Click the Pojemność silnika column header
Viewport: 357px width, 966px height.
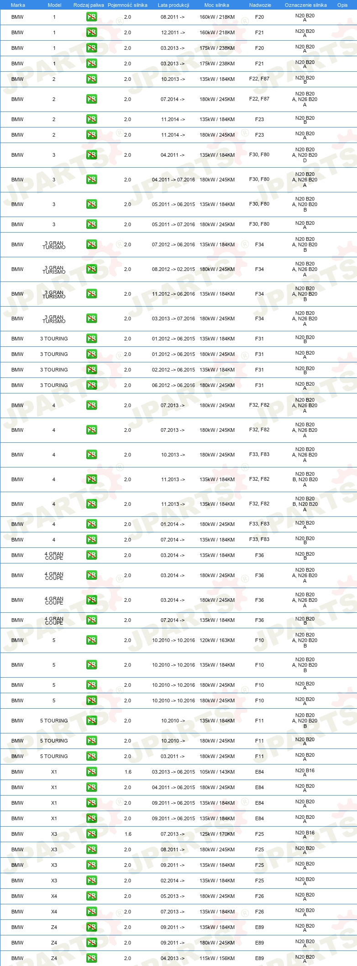coord(127,5)
